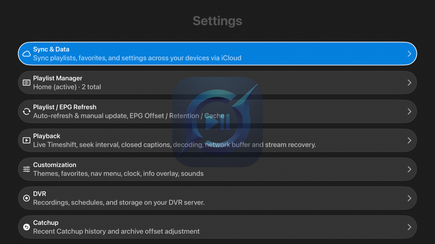Select the Sync & Data title
435x244 pixels.
tap(51, 49)
